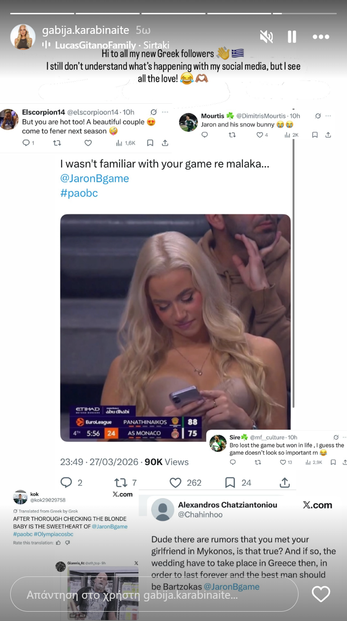
Task: Like the main tweet with 262 likes
Action: (176, 482)
